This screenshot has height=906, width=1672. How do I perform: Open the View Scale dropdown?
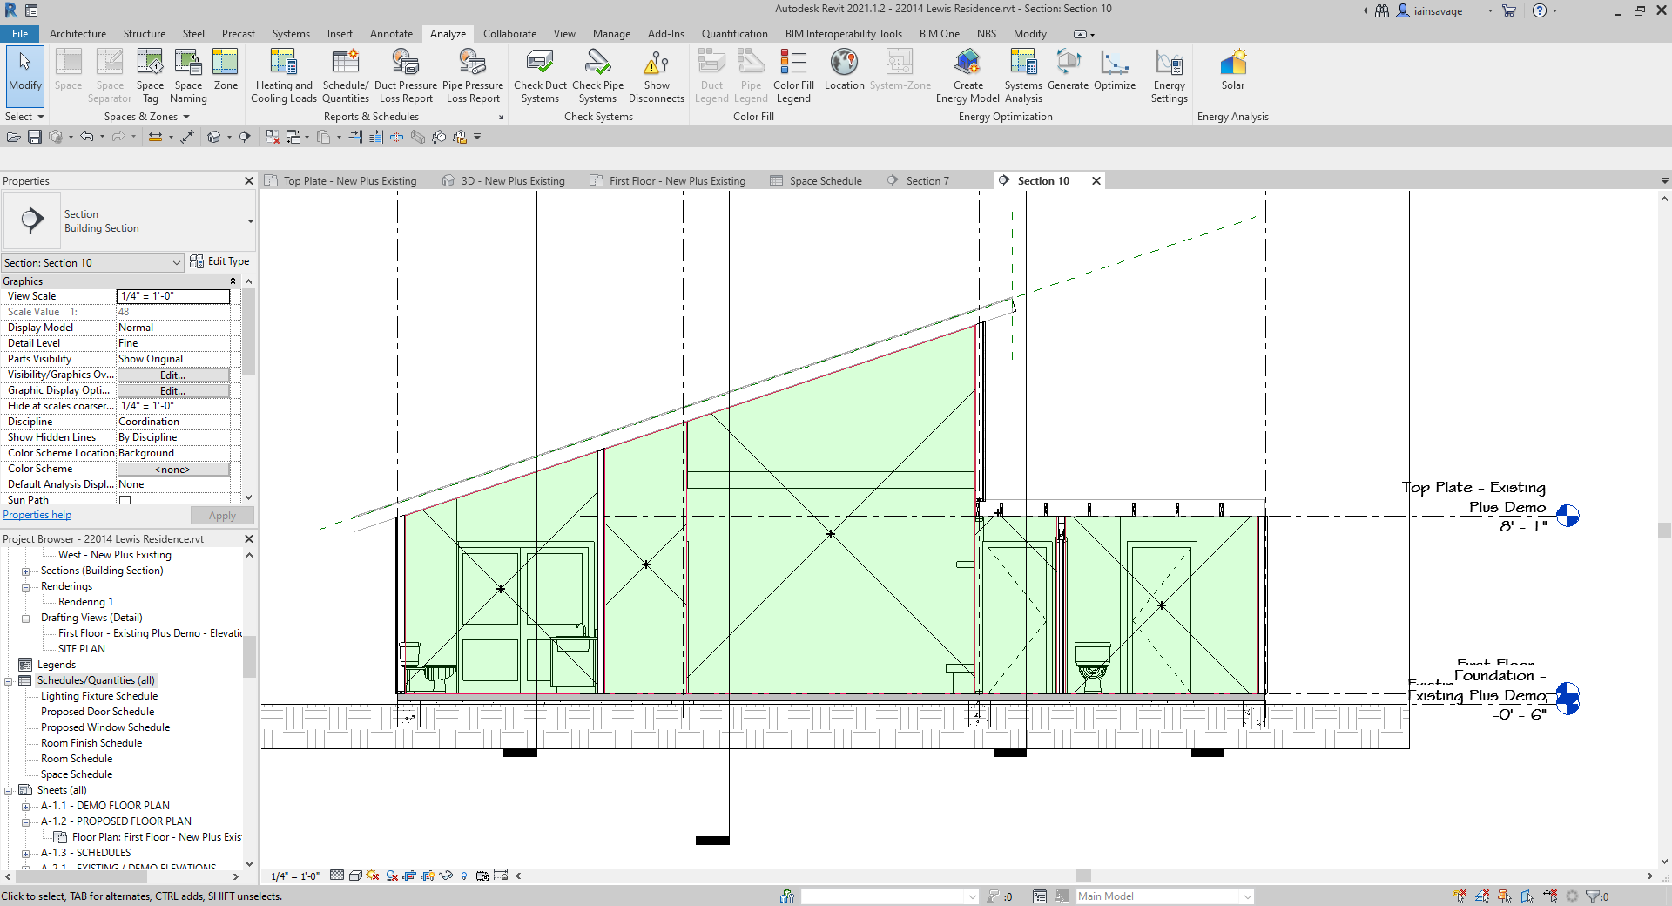pos(172,296)
